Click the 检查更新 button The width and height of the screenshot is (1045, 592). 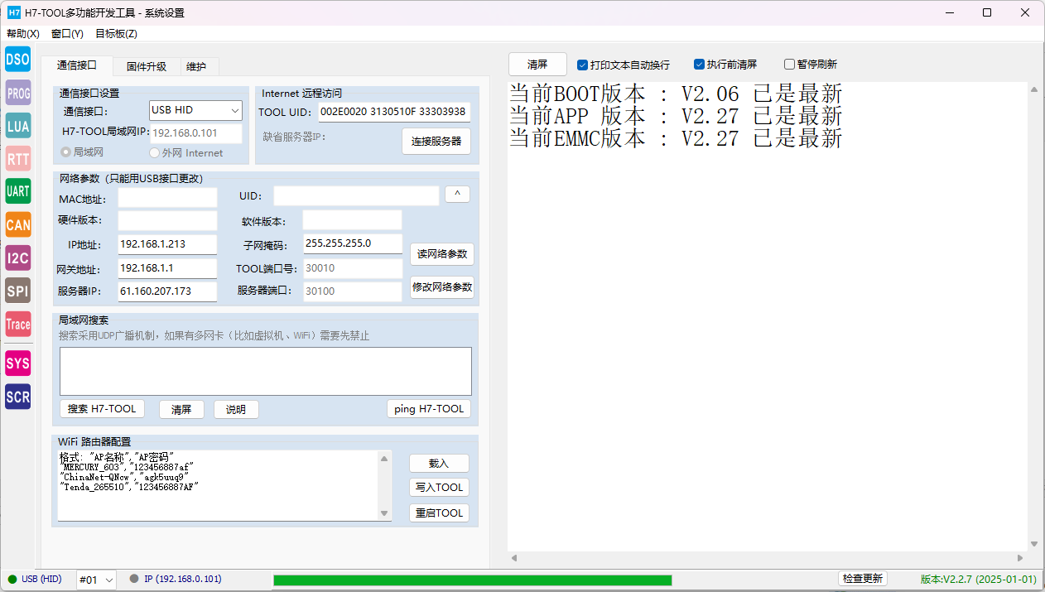(x=862, y=579)
